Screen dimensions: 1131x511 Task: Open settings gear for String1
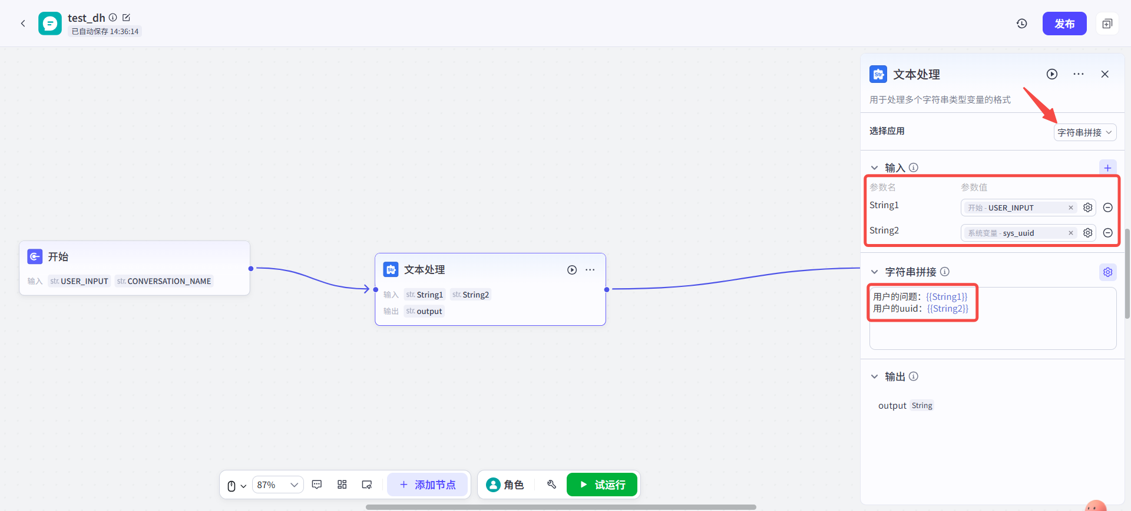(x=1088, y=208)
